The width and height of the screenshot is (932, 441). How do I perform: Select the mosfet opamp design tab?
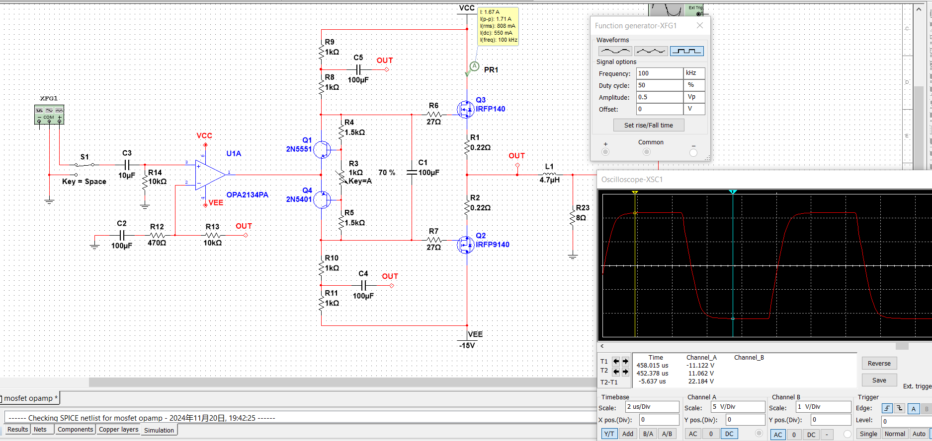pos(30,398)
